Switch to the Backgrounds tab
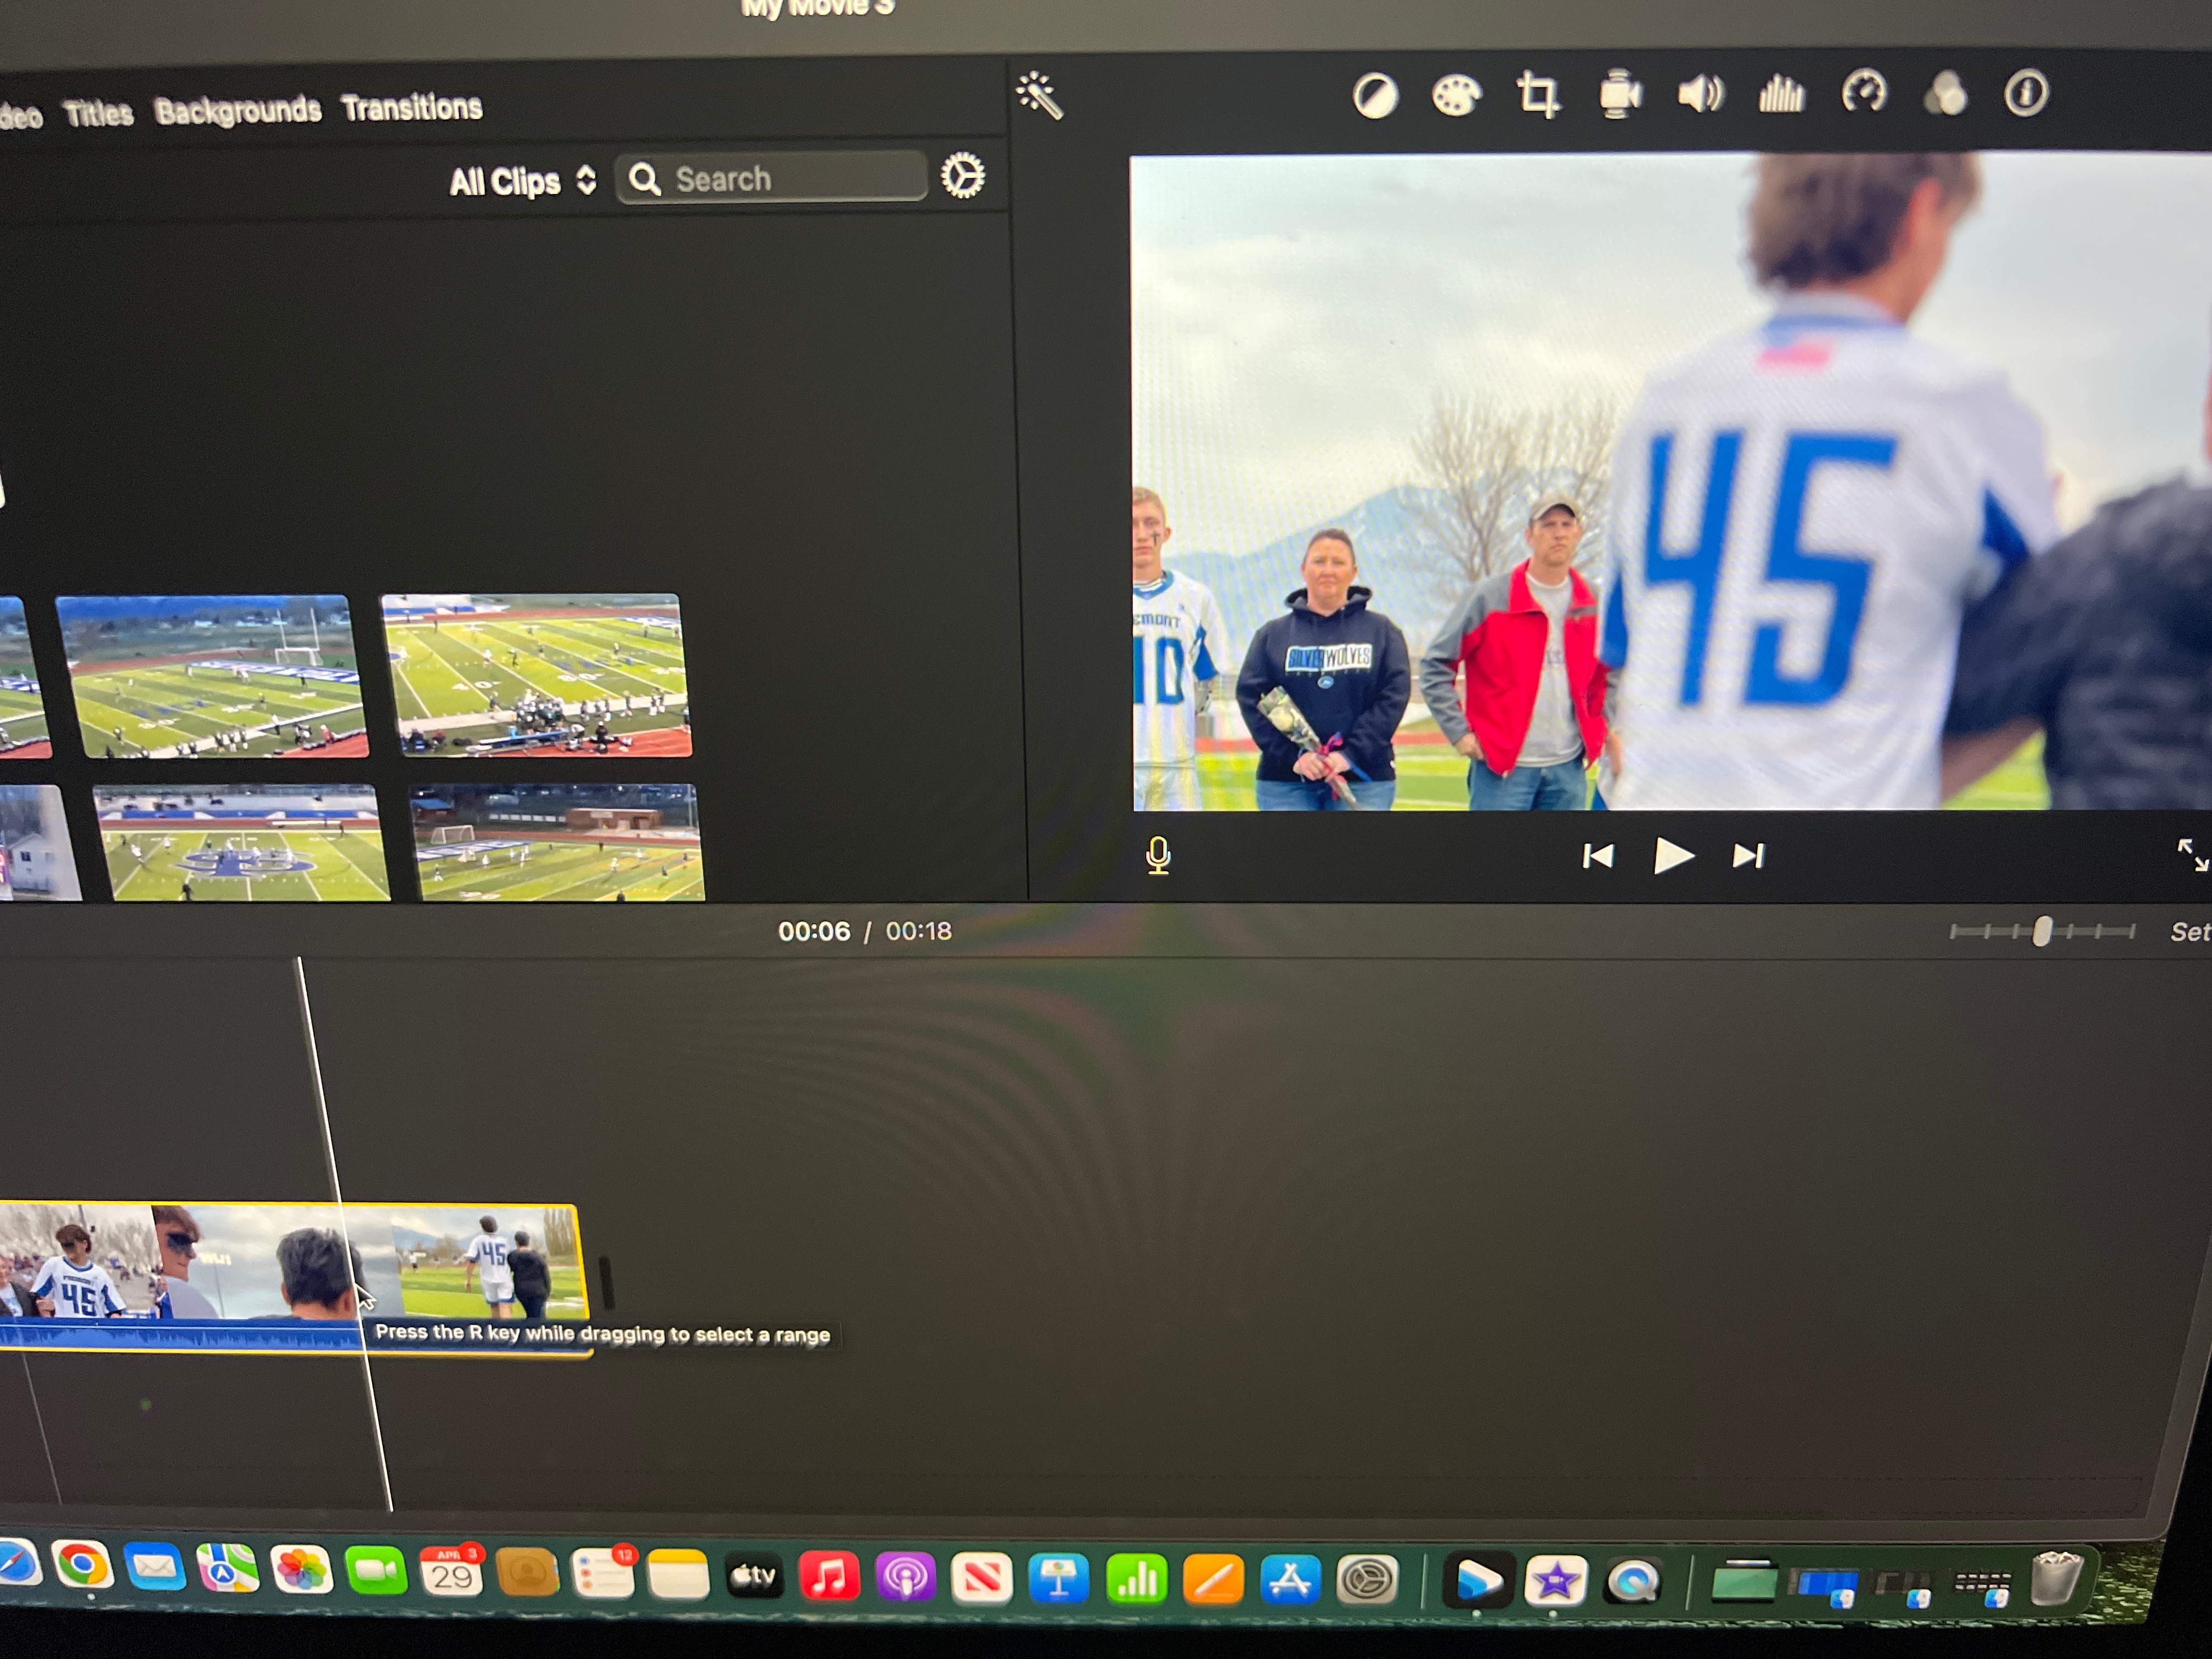This screenshot has width=2212, height=1659. [x=238, y=110]
